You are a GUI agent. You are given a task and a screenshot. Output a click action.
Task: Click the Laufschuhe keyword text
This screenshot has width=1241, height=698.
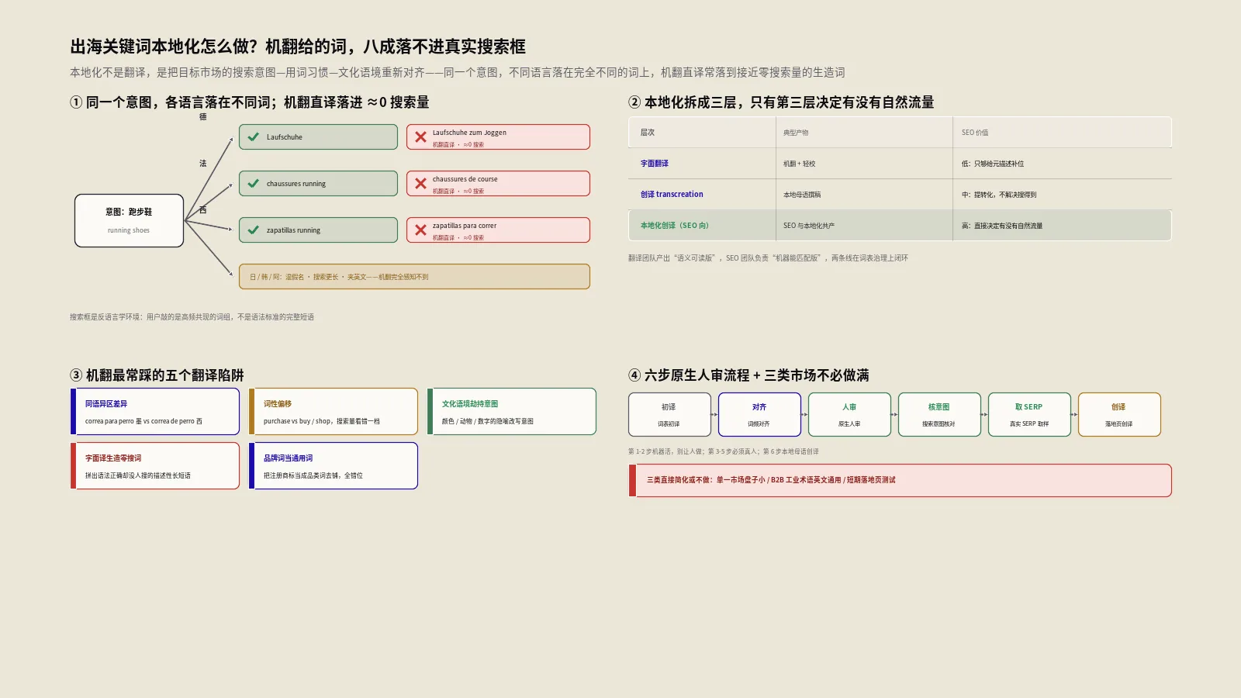tap(285, 137)
